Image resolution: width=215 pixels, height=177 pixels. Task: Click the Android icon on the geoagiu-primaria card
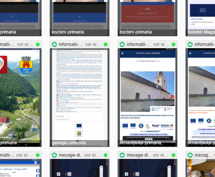(x=54, y=44)
